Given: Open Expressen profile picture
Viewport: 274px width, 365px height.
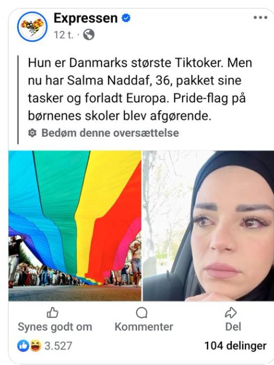Looking at the screenshot, I should [32, 27].
